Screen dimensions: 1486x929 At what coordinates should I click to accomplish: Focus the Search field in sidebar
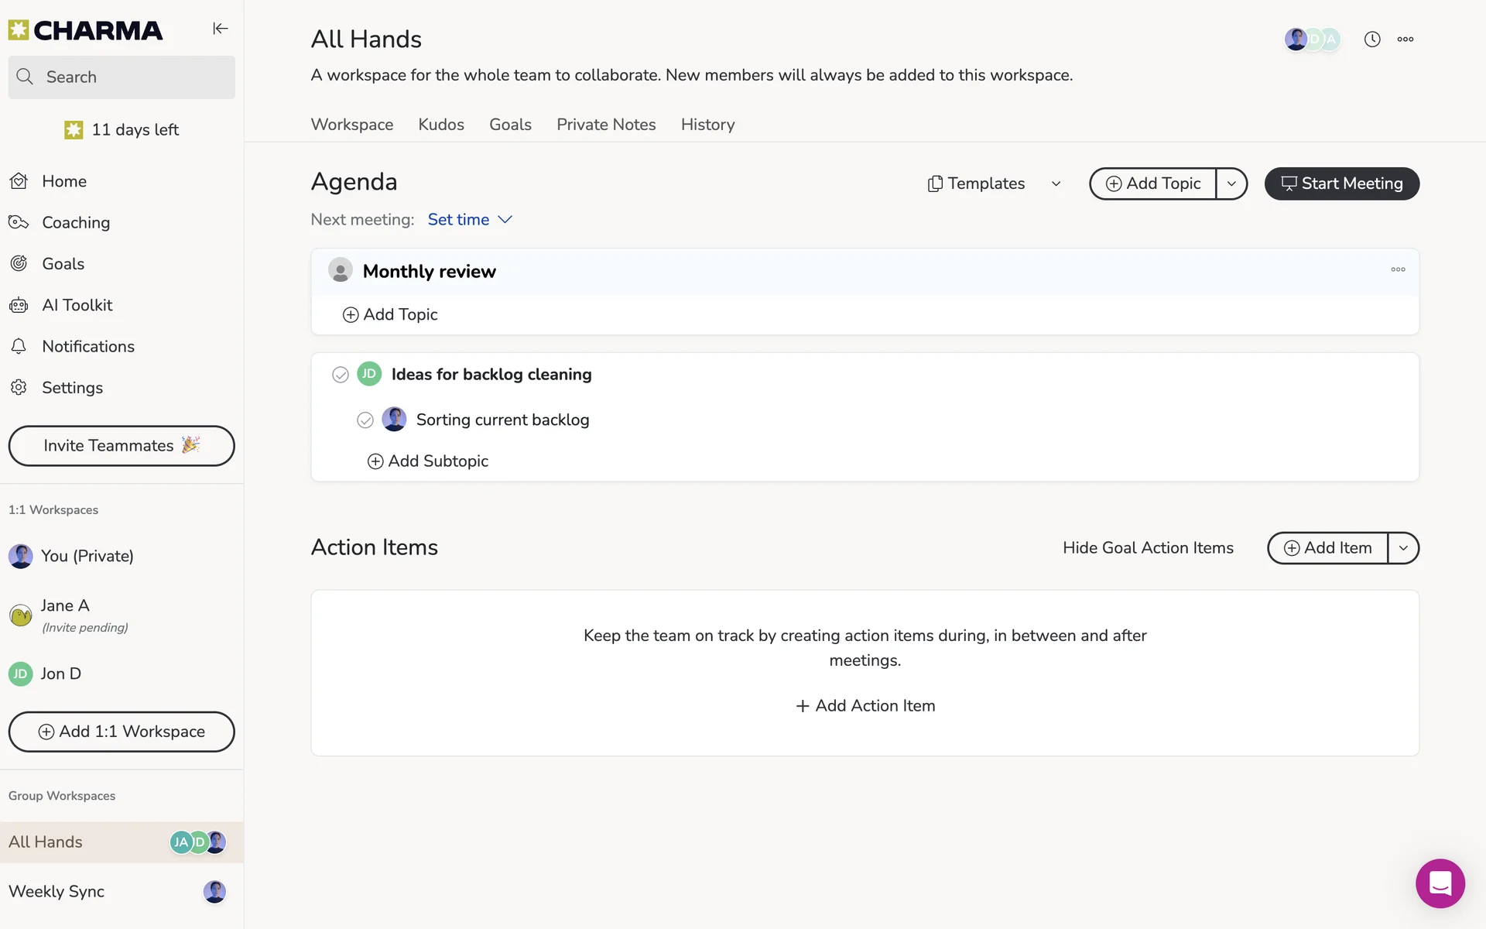122,77
